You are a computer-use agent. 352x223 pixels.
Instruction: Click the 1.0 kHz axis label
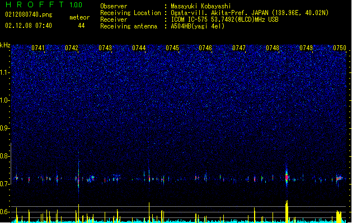(x=5, y=100)
